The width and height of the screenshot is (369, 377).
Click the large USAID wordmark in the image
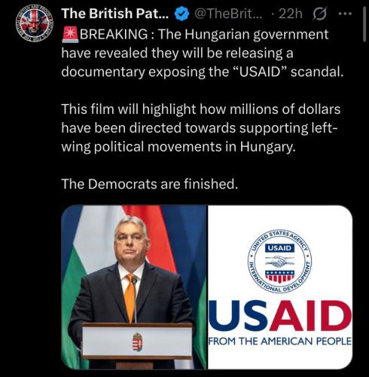click(280, 316)
